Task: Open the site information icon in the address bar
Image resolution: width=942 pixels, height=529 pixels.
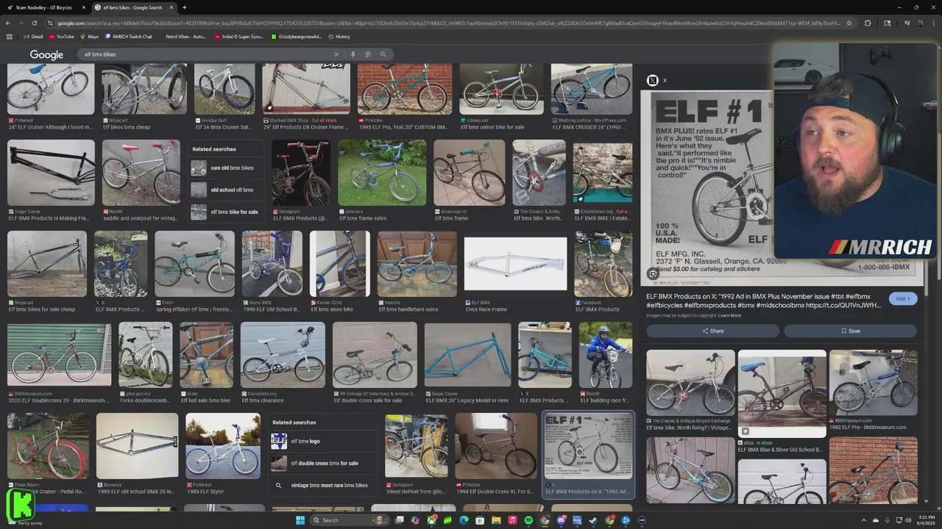Action: [51, 23]
